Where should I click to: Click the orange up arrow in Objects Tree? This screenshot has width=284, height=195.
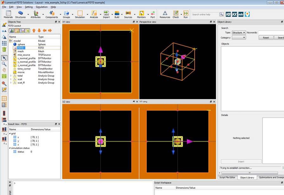coord(34,30)
